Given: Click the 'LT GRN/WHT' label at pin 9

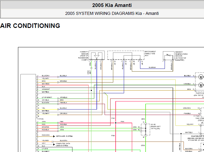Looking at the screenshot, I should pos(47,97).
